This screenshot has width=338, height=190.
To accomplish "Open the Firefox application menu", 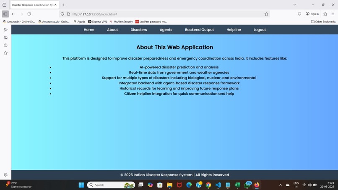I will [333, 14].
